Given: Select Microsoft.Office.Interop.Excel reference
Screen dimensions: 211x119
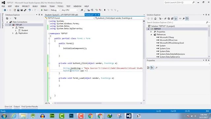Looking at the screenshot, I should pos(171,43).
